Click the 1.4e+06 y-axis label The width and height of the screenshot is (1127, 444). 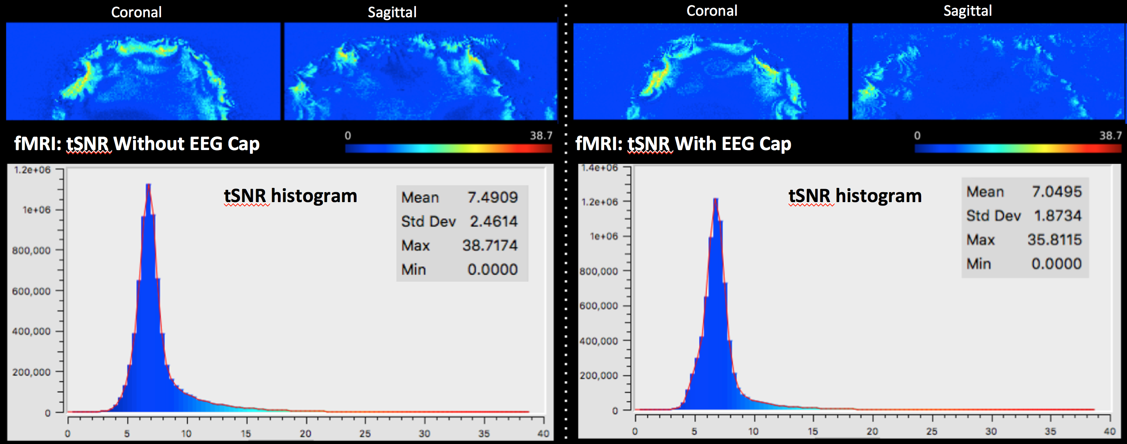pyautogui.click(x=600, y=168)
